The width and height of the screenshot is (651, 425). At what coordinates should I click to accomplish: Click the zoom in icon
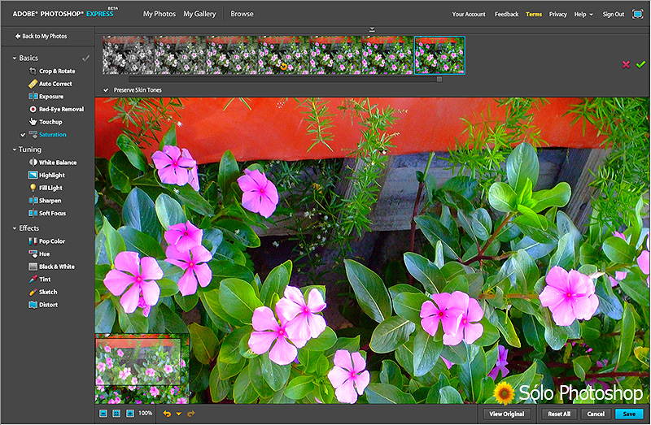click(x=130, y=414)
